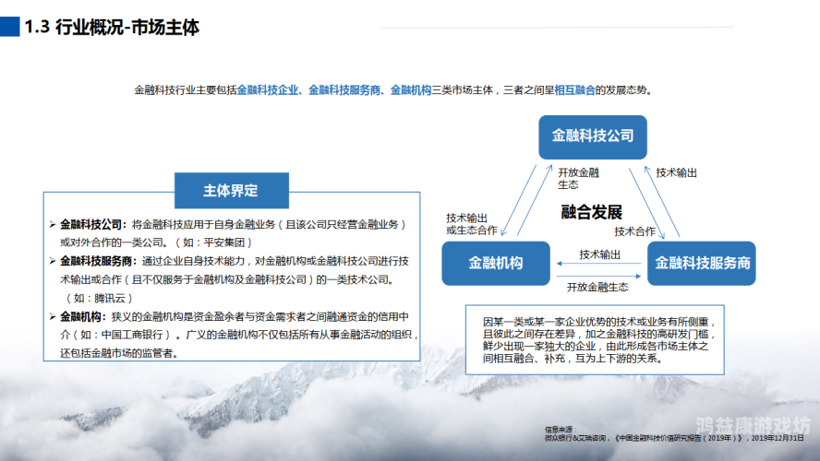
Task: Click blue text '金融科技服务商' in intro sentence
Action: coord(344,90)
